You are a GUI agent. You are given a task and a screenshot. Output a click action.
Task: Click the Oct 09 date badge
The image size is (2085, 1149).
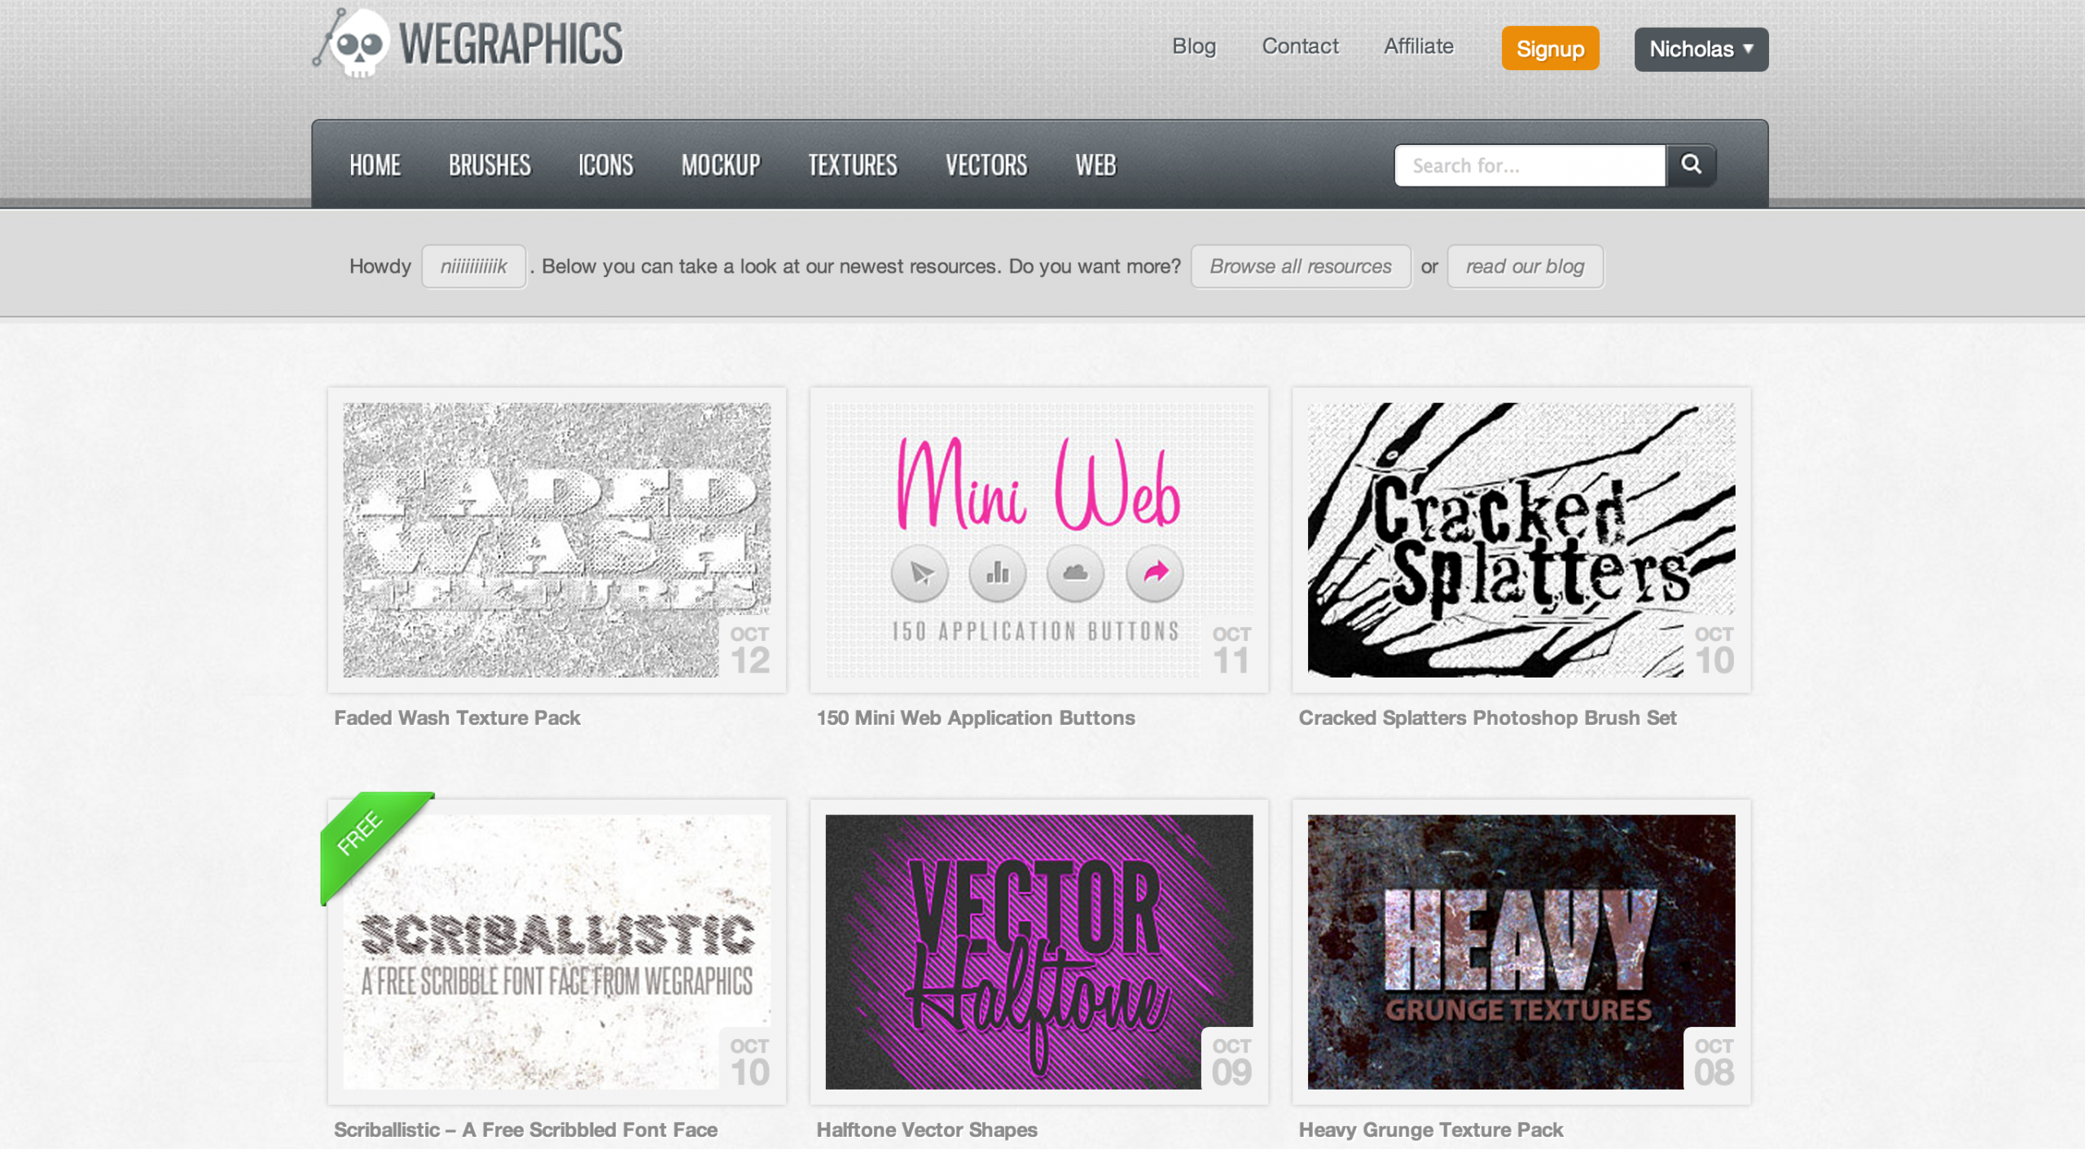[1231, 1062]
